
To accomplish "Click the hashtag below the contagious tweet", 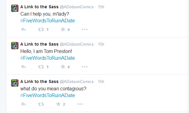I will tap(47, 96).
